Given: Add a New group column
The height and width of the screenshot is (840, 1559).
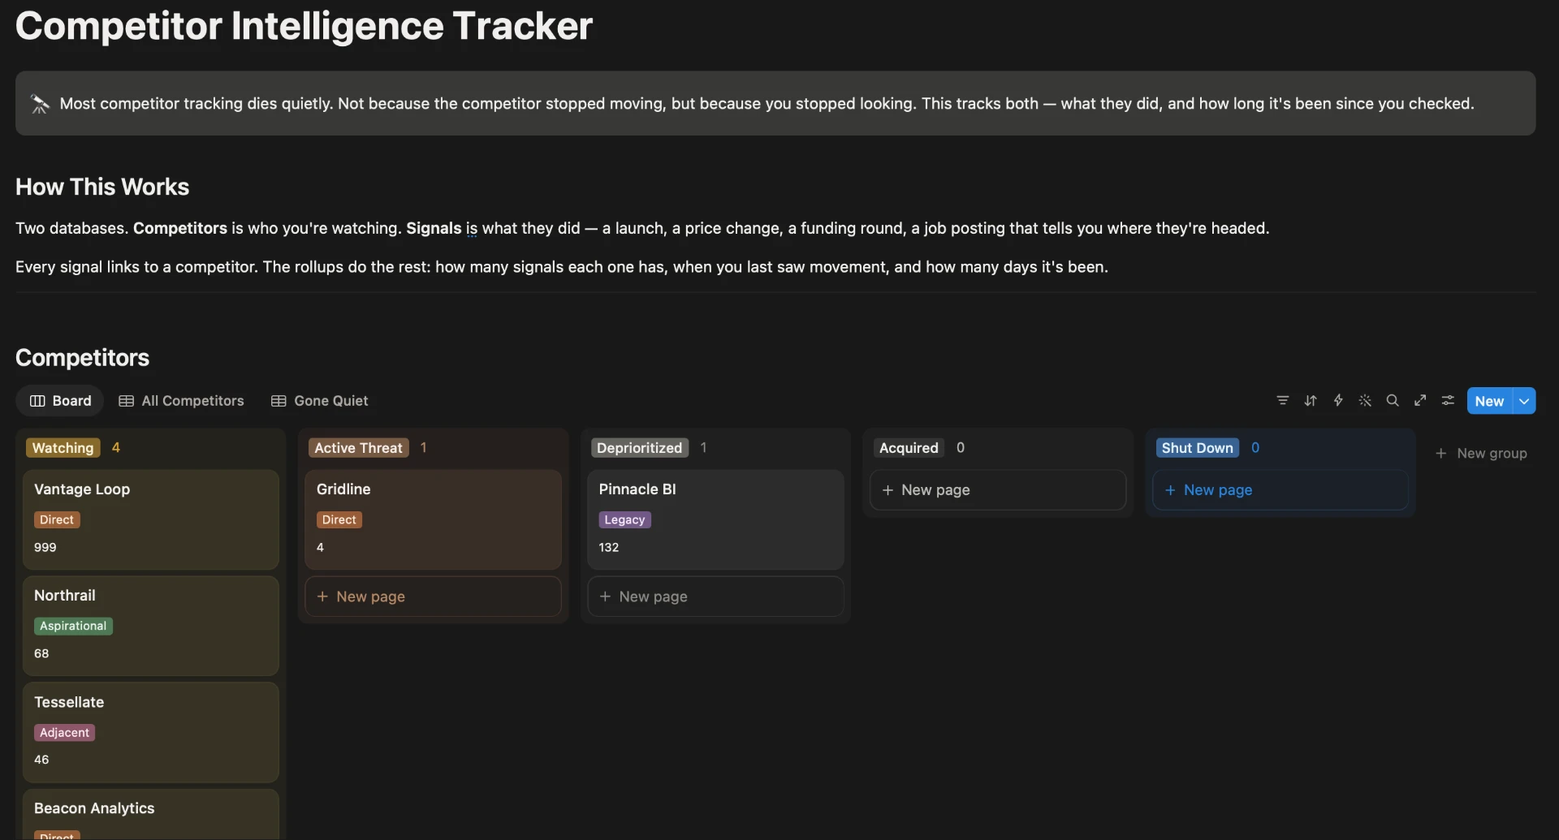Looking at the screenshot, I should pyautogui.click(x=1481, y=454).
